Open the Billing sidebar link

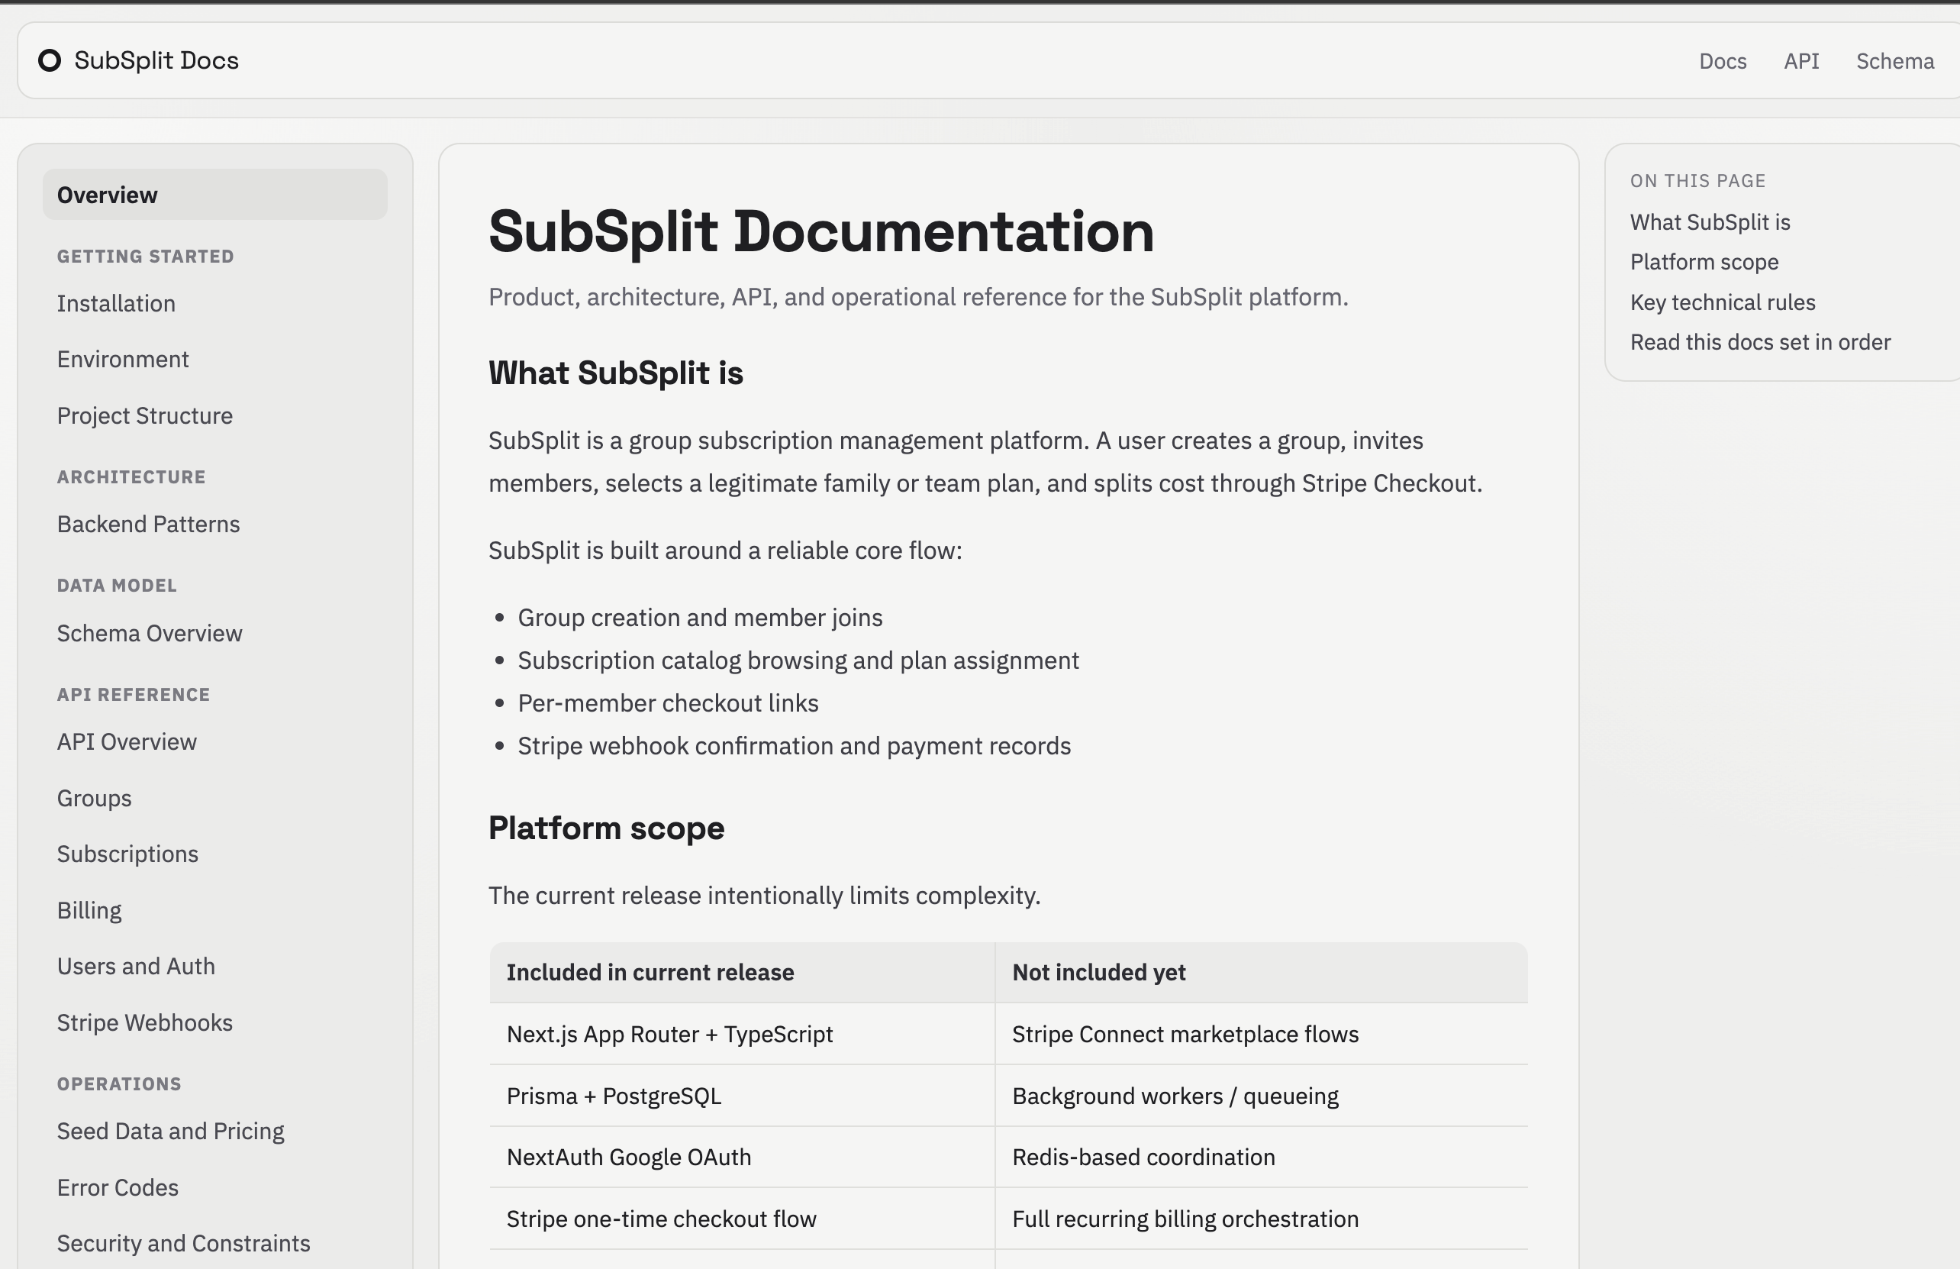click(x=89, y=909)
